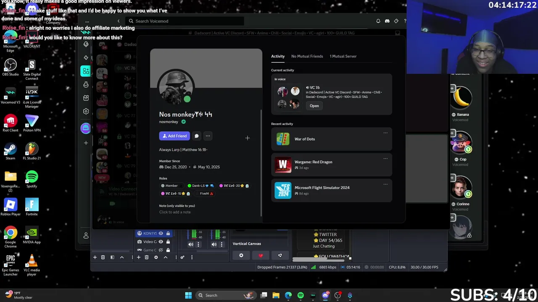Open scene filters icon in OBS Scenes

[x=112, y=257]
